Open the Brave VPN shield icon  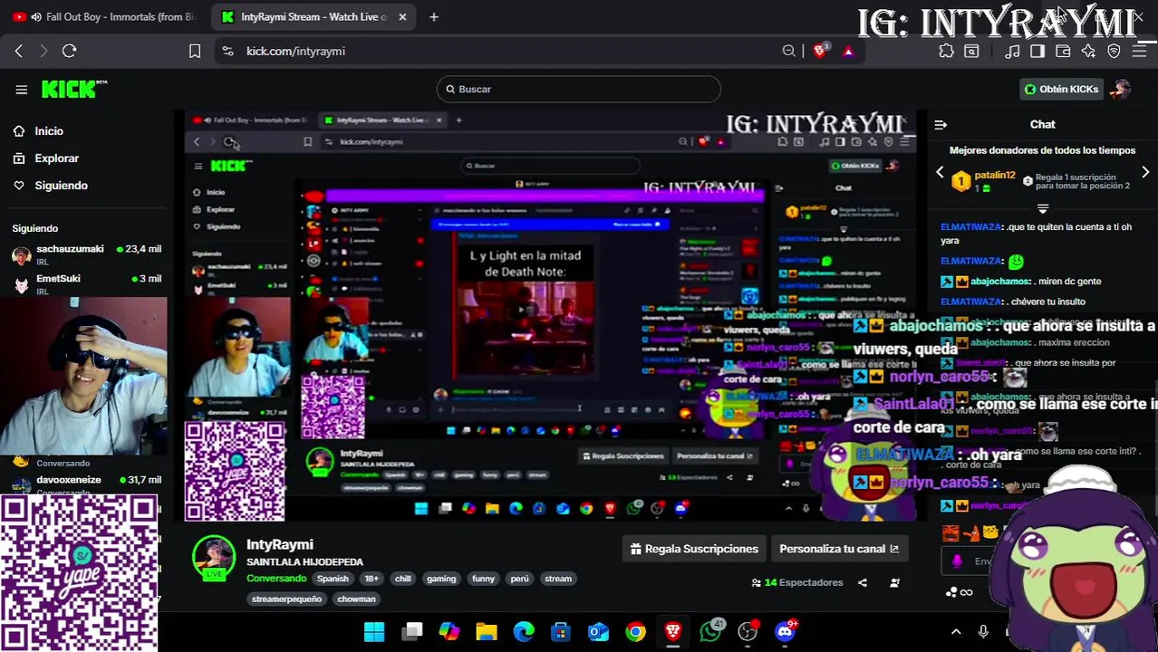1114,52
